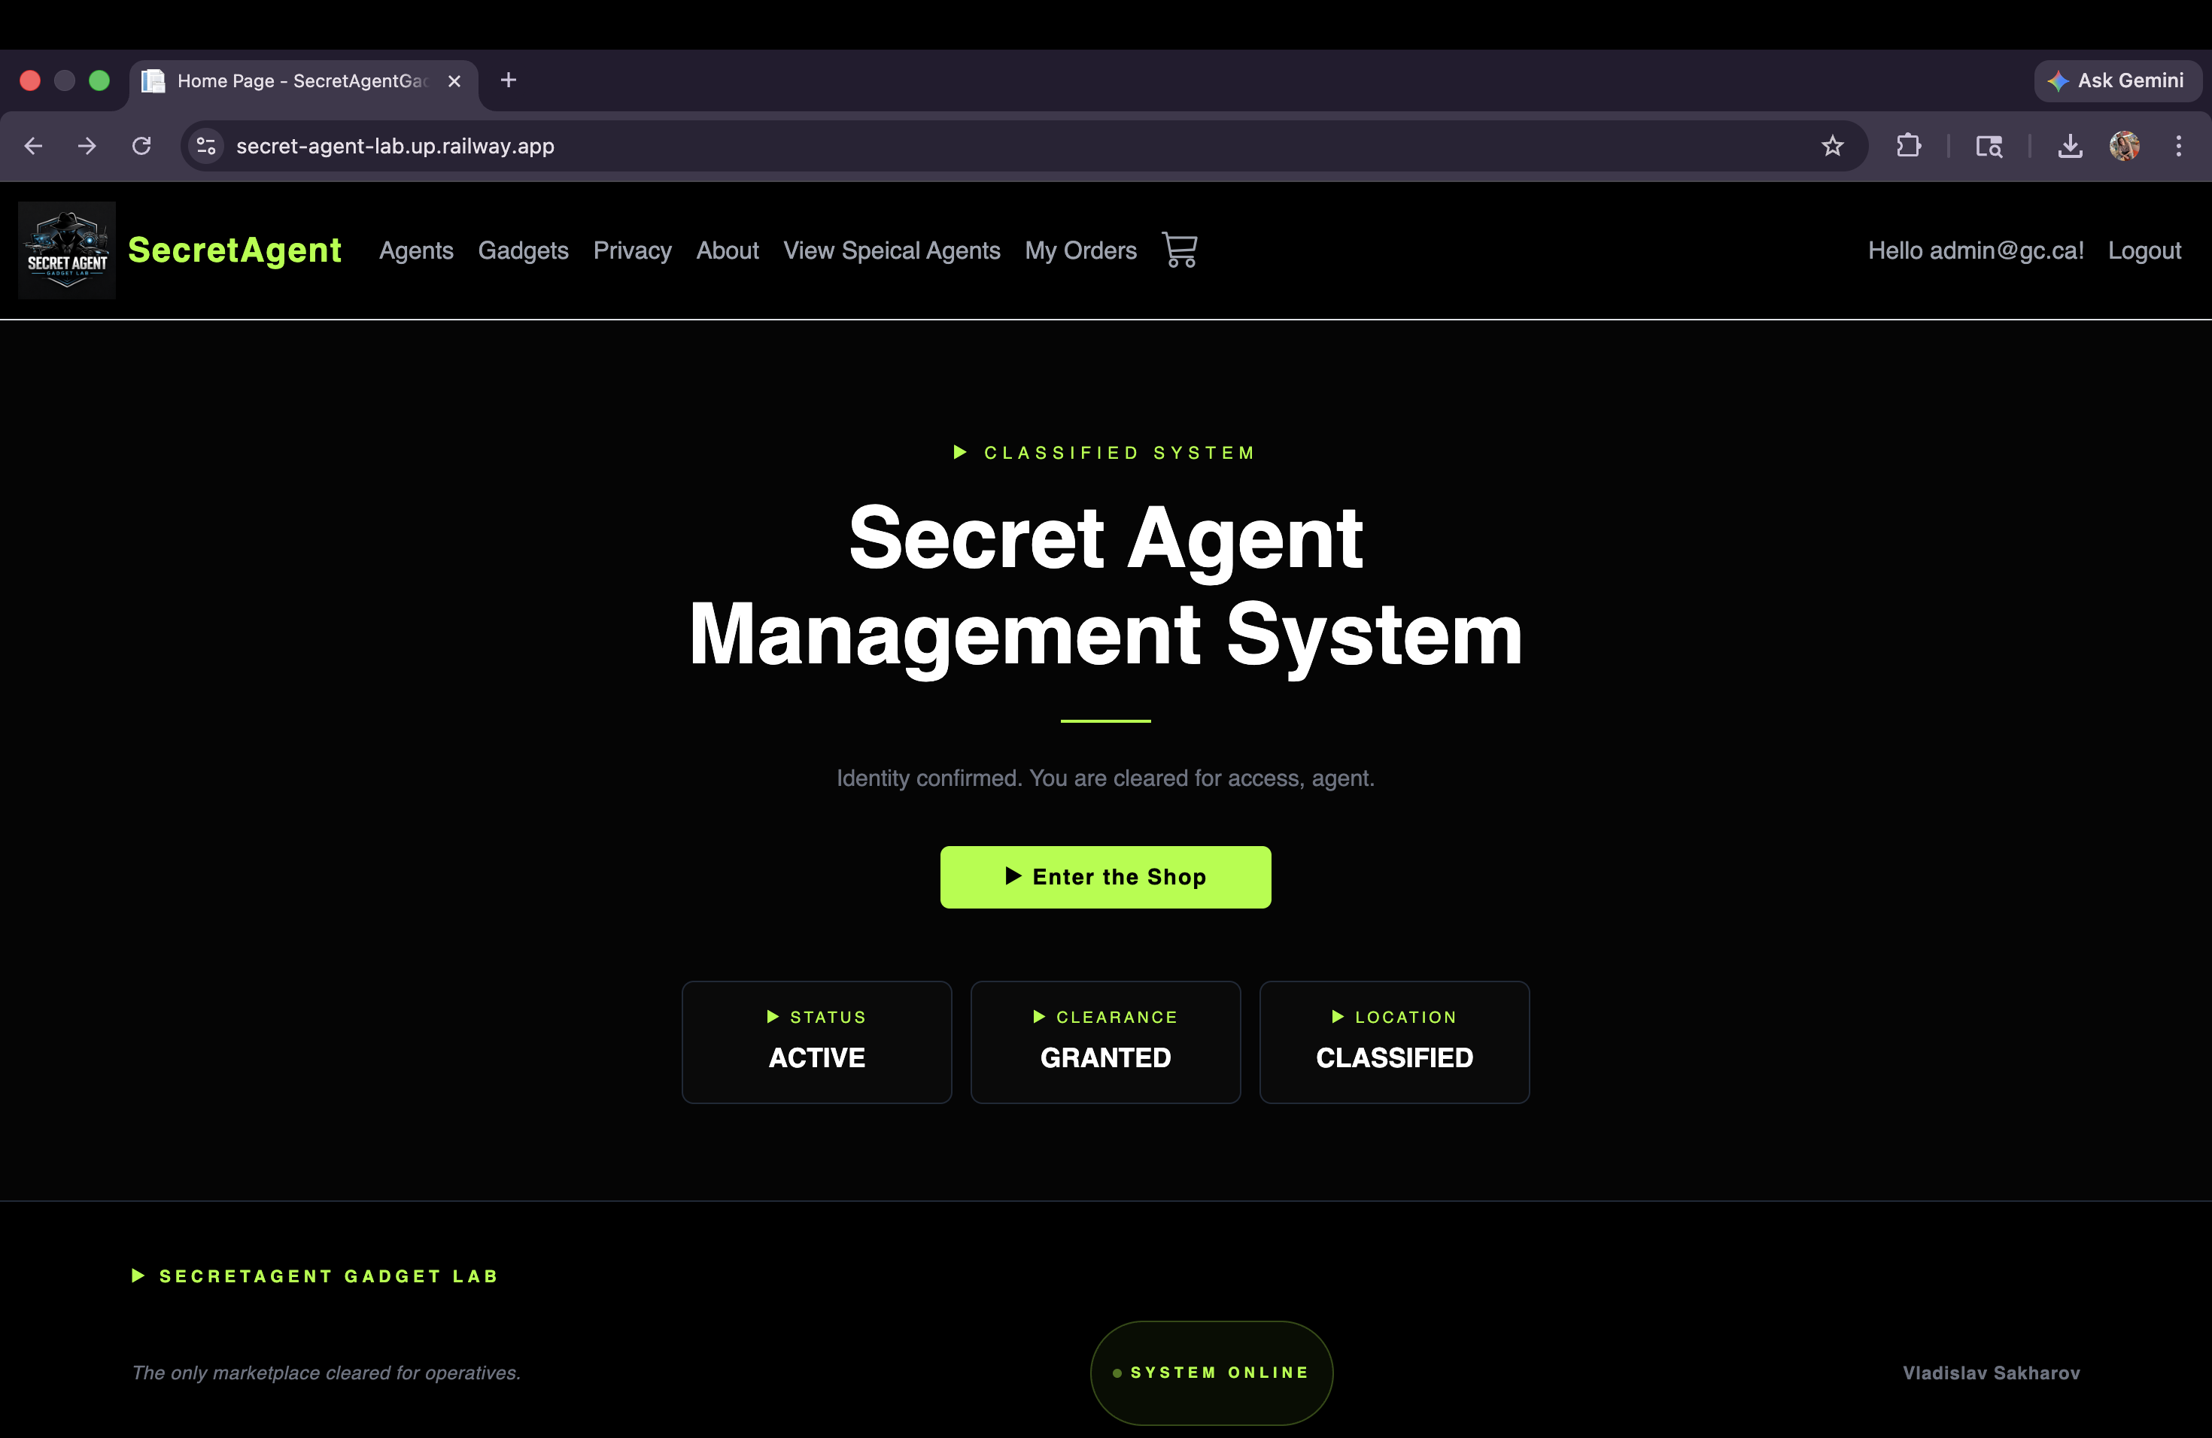Click the CLASSIFIED SYSTEM label

coord(1106,453)
